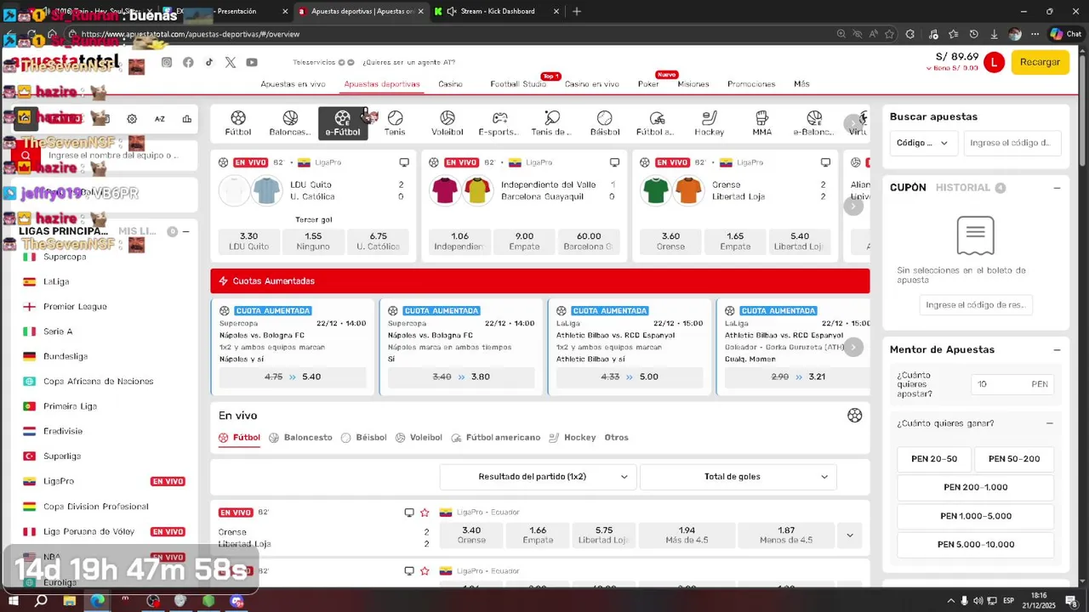Bet 3.30 on LDU Quito
Screen dimensions: 1089x612
tap(248, 241)
